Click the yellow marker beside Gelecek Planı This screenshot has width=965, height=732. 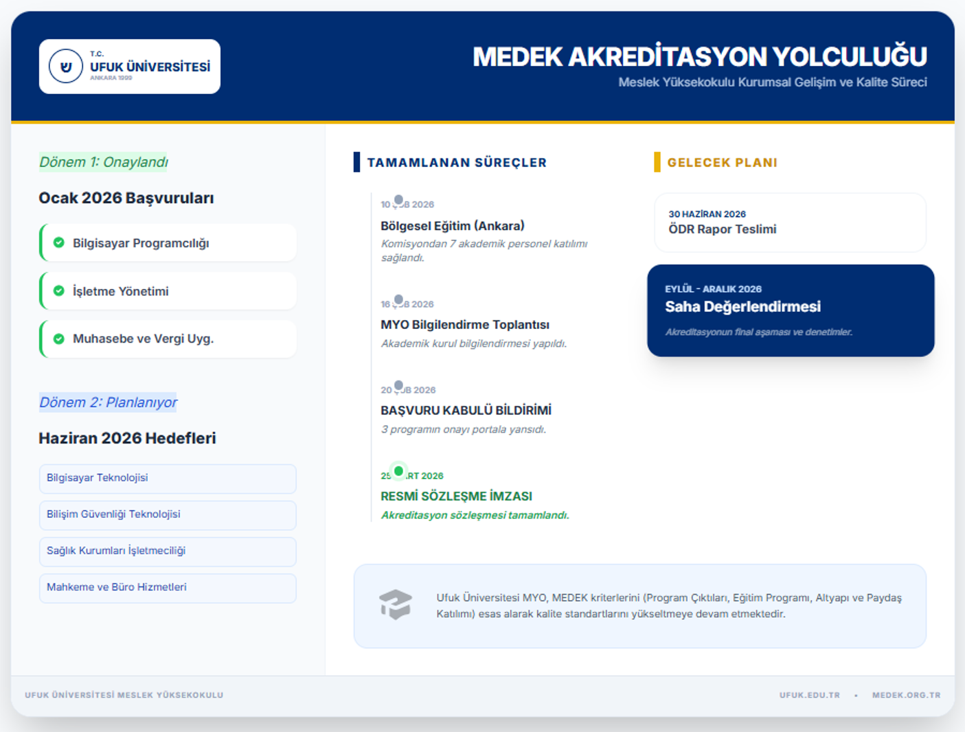[657, 162]
